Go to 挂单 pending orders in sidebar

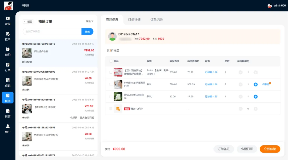(x=7, y=36)
